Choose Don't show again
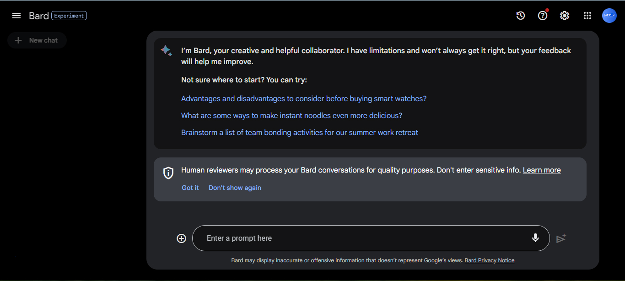This screenshot has height=281, width=625. click(x=235, y=188)
